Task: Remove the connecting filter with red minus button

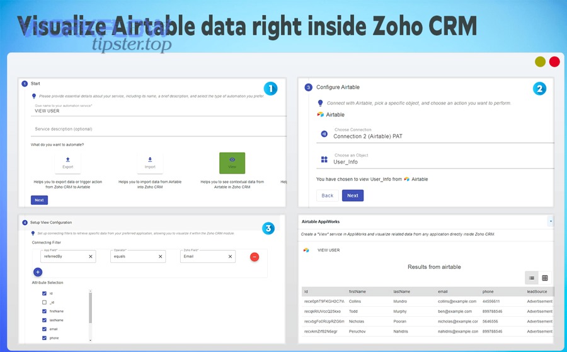Action: click(255, 257)
